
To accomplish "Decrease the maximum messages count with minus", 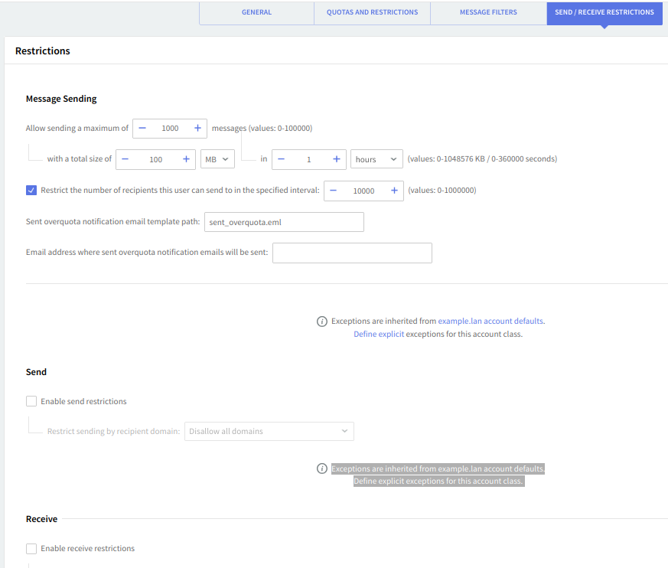I will pyautogui.click(x=142, y=129).
